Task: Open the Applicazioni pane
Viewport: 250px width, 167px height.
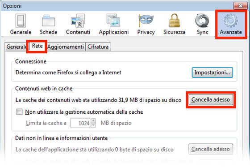Action: point(114,24)
